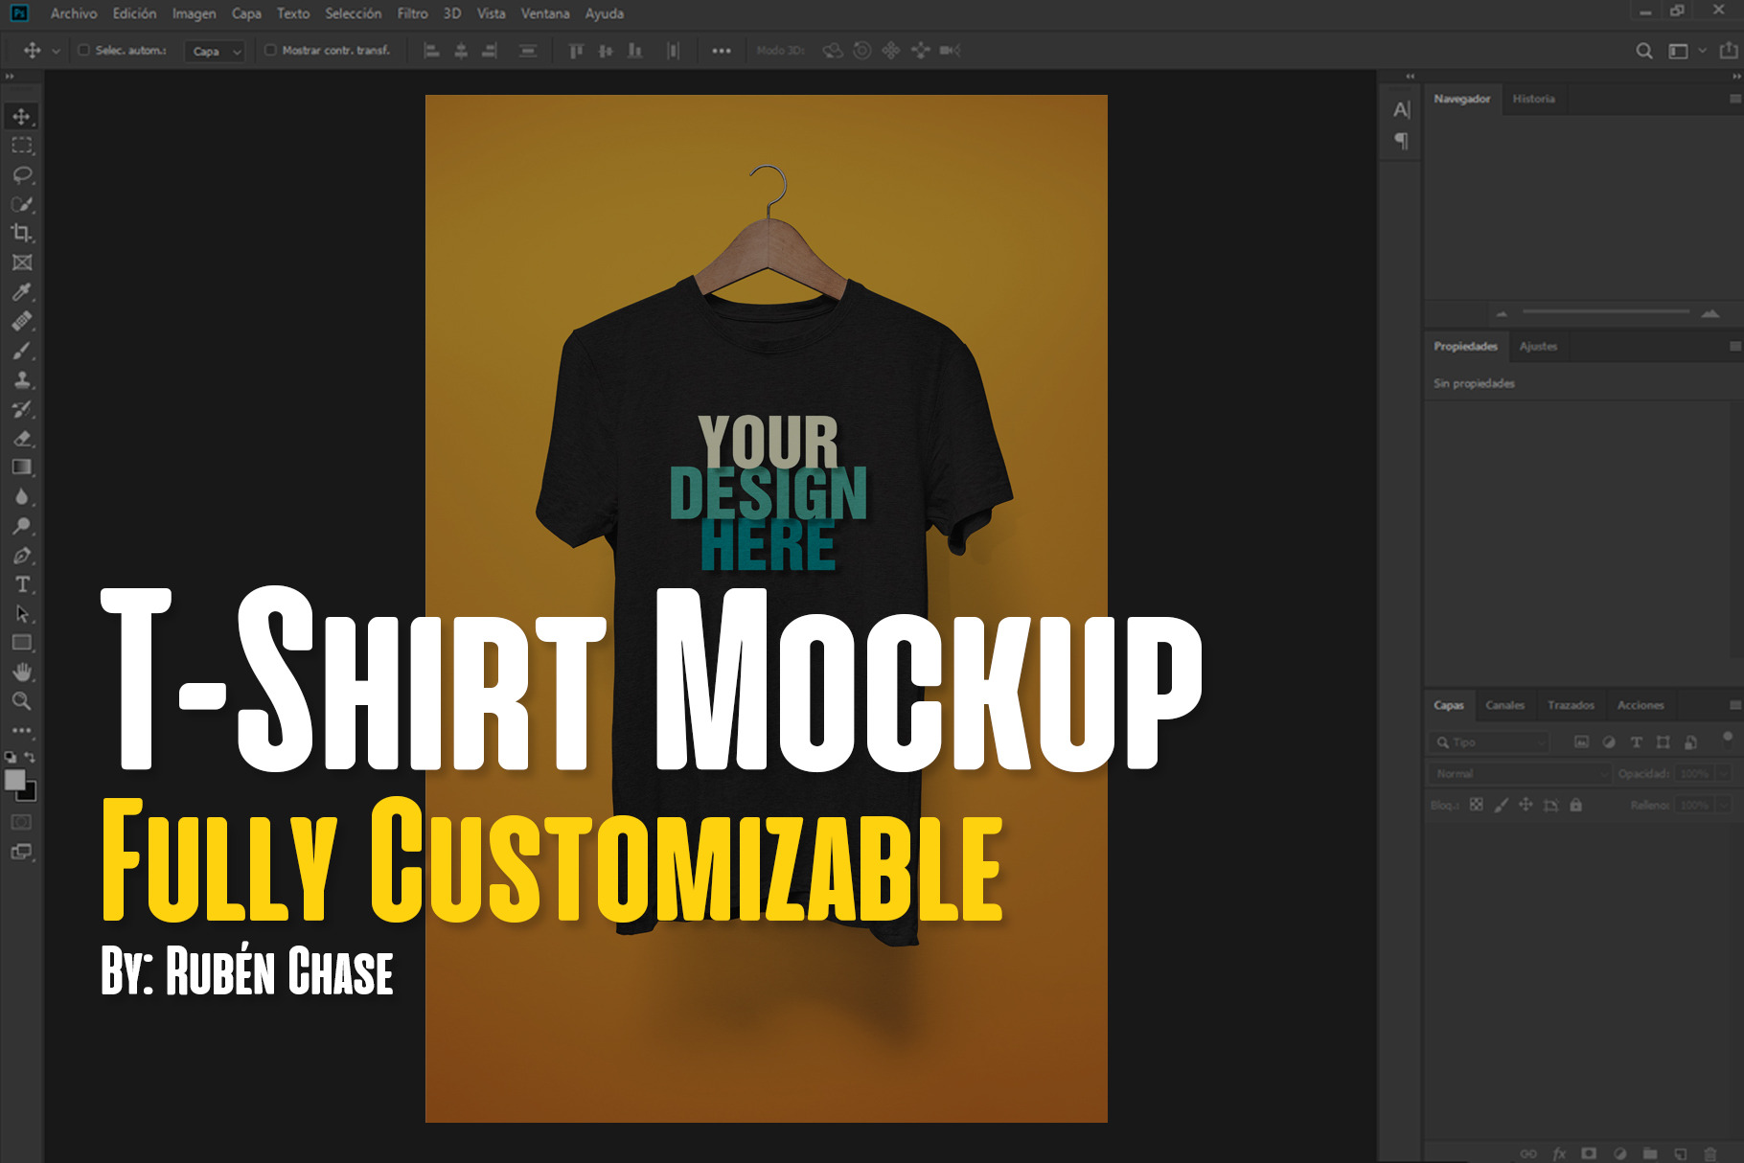Image resolution: width=1744 pixels, height=1163 pixels.
Task: Toggle lock transparent pixels button
Action: coord(1477,805)
